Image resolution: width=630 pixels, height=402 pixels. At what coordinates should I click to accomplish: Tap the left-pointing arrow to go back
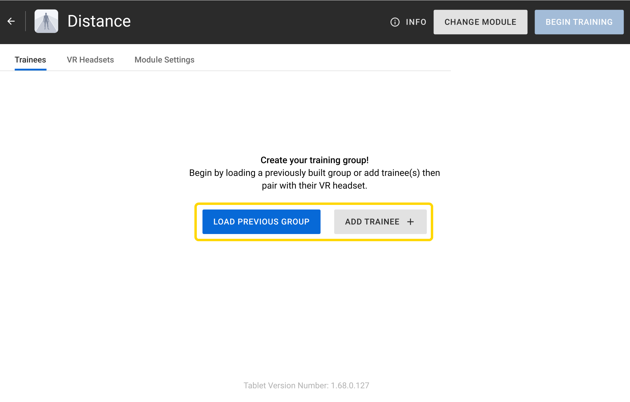pyautogui.click(x=11, y=21)
